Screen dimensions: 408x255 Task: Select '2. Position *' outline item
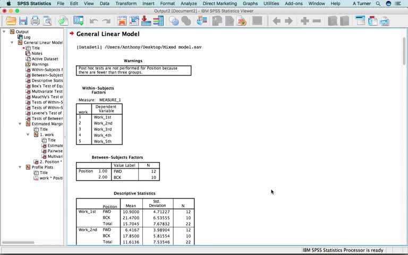[x=51, y=161]
